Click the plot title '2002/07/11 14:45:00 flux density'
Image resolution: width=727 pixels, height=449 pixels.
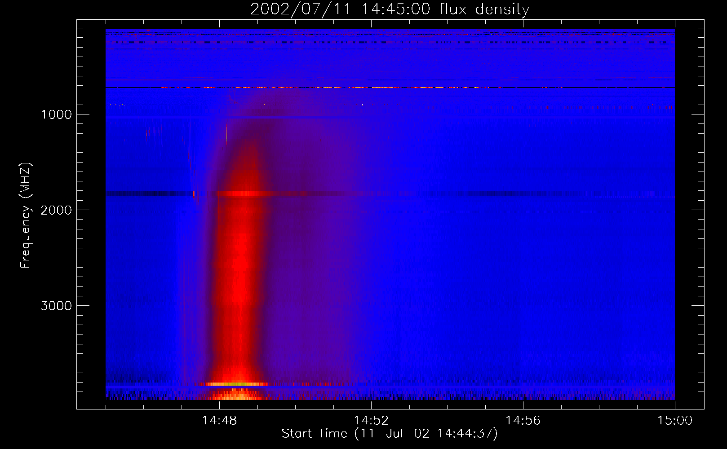pyautogui.click(x=390, y=9)
